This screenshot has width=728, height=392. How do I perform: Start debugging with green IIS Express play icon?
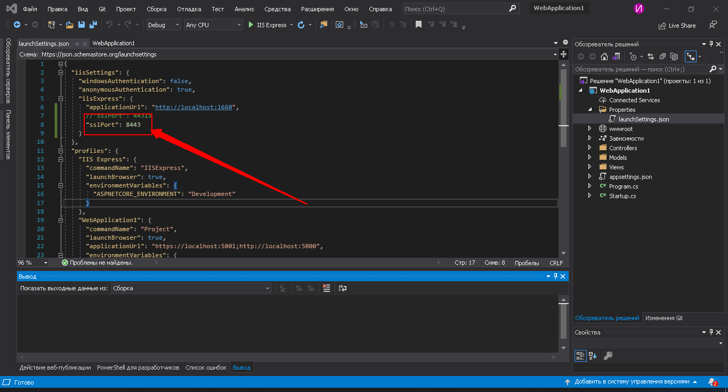pyautogui.click(x=251, y=24)
